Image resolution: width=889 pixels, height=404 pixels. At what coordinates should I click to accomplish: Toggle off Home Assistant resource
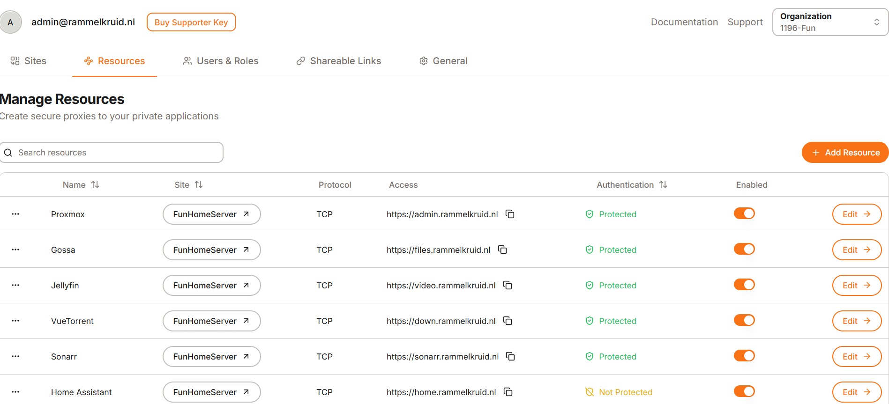744,391
